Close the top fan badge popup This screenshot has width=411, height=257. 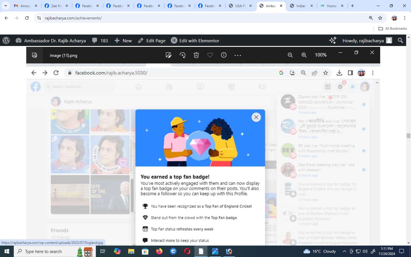click(256, 117)
